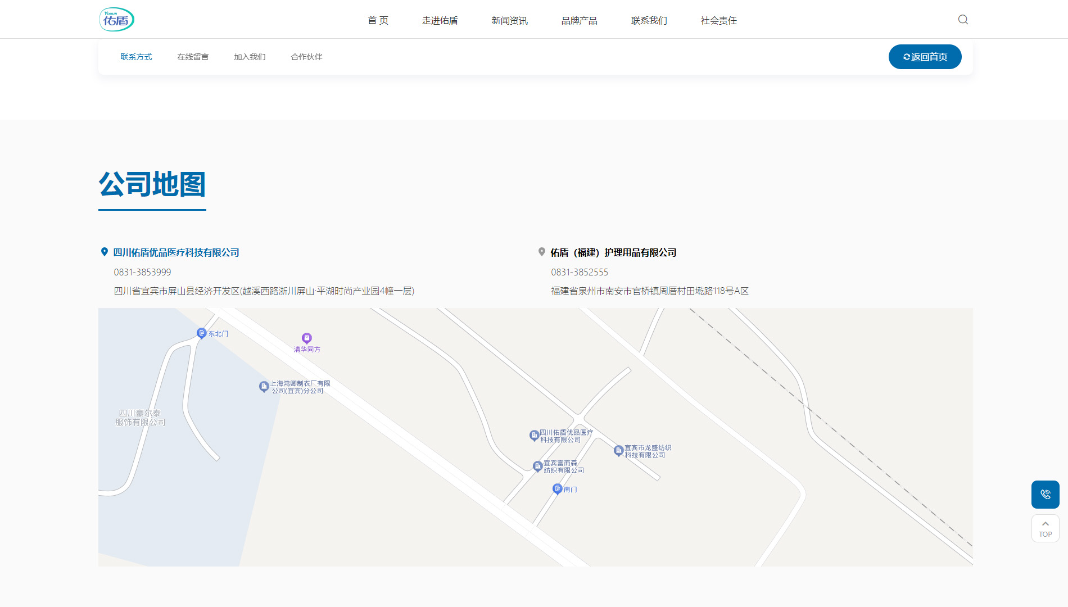
Task: Click the phone number 0831-3853999
Action: pyautogui.click(x=141, y=272)
